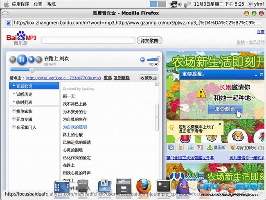Click the refresh icon in ad toolbar
266x200 pixels.
pos(171,147)
